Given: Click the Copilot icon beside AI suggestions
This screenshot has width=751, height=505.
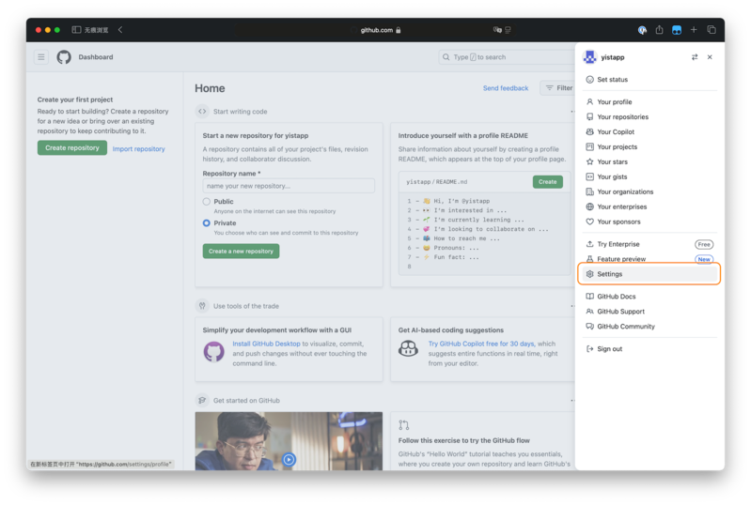Looking at the screenshot, I should (x=408, y=348).
